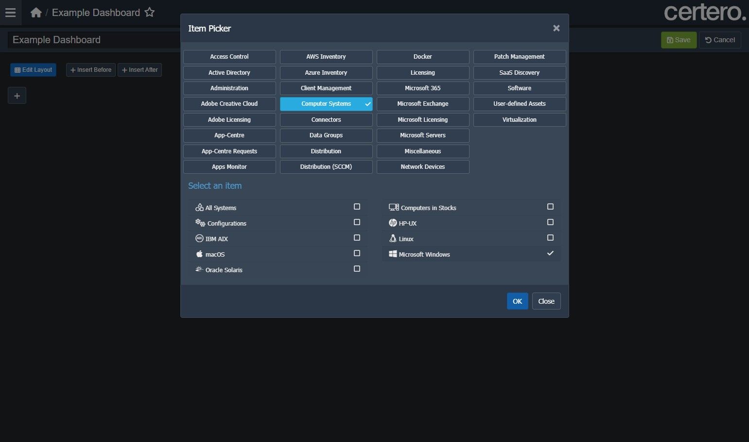Open the hamburger navigation menu
The image size is (749, 442).
pyautogui.click(x=10, y=13)
